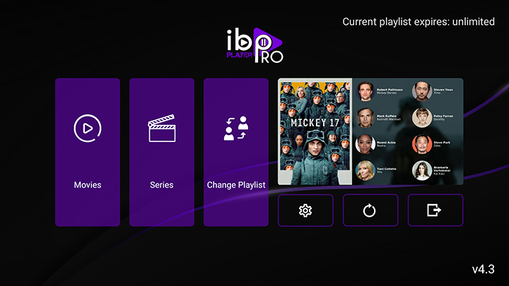
Task: Open the Movies section play icon
Action: pos(88,129)
